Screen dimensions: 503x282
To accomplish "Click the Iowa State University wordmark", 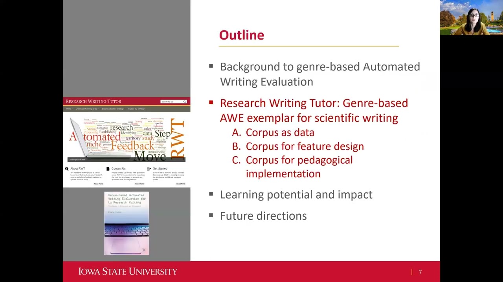I will pyautogui.click(x=128, y=271).
